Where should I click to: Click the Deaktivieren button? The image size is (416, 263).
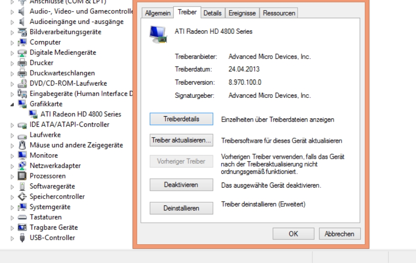(x=181, y=185)
